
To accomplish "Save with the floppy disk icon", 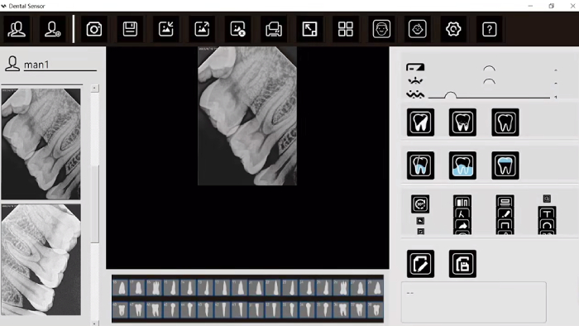I will (130, 29).
